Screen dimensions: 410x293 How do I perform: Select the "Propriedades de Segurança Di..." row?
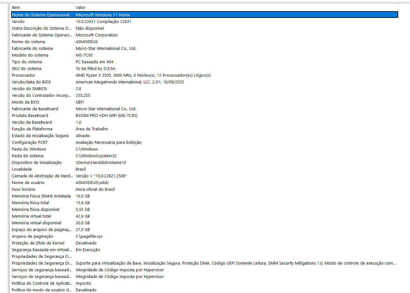click(x=205, y=263)
